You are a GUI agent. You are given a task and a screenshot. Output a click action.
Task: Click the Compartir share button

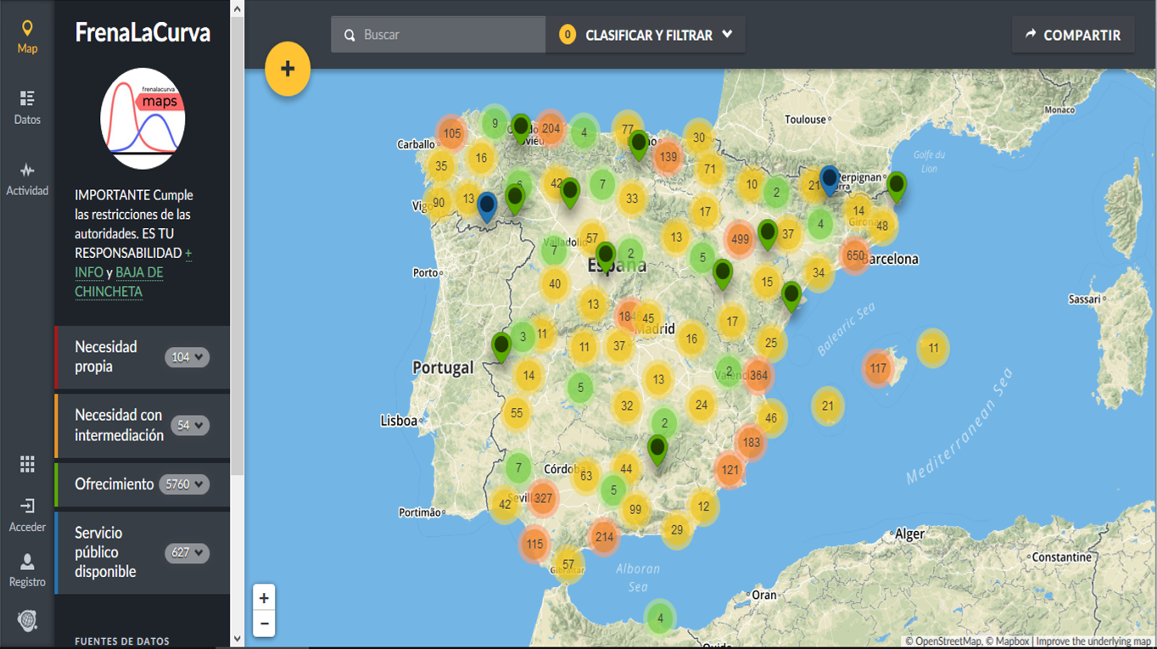(x=1073, y=35)
